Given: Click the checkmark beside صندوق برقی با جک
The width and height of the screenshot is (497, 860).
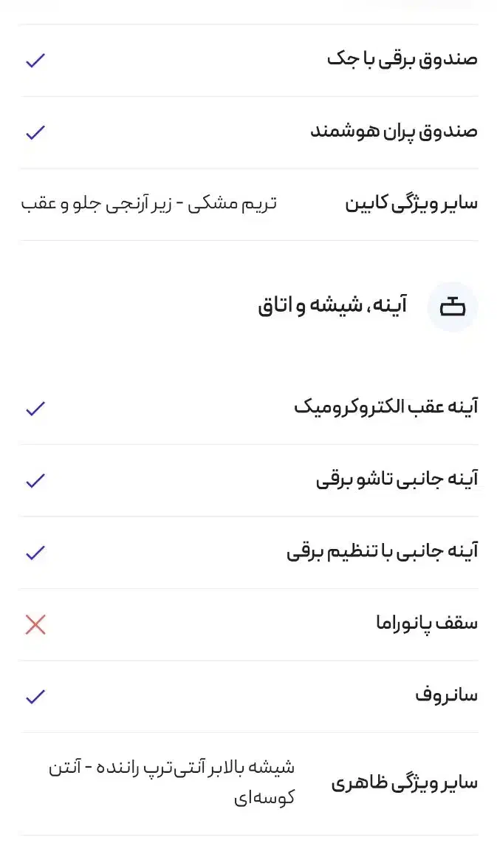Looking at the screenshot, I should point(35,61).
